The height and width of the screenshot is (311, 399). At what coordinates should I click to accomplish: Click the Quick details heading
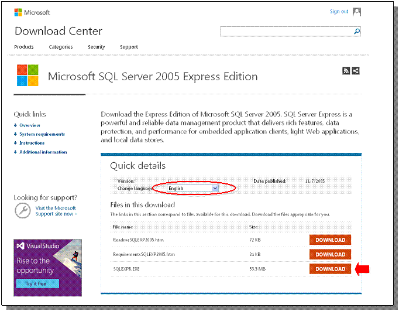(137, 166)
